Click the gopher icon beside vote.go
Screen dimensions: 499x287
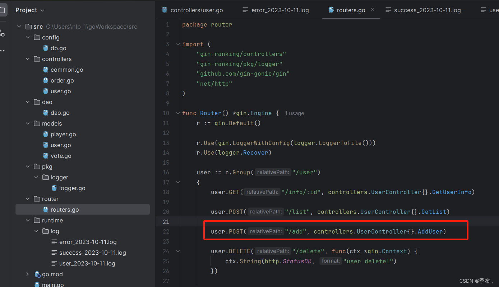(46, 156)
